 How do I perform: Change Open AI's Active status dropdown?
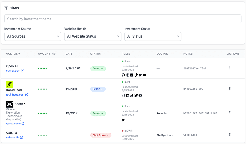[98, 69]
